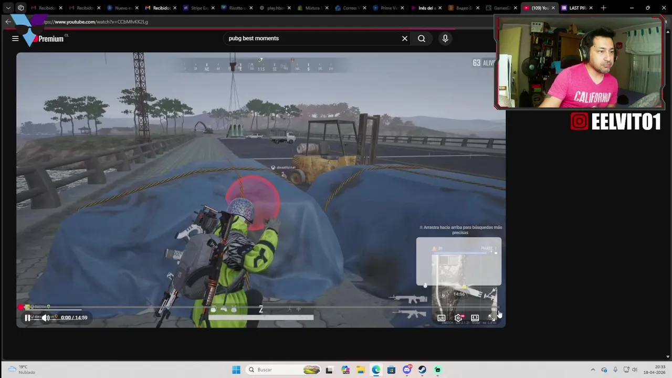The width and height of the screenshot is (672, 378).
Task: Show hidden system tray icons
Action: [x=593, y=370]
